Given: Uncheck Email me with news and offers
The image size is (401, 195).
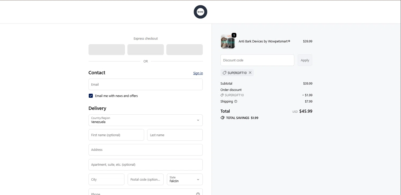Looking at the screenshot, I should pos(91,96).
